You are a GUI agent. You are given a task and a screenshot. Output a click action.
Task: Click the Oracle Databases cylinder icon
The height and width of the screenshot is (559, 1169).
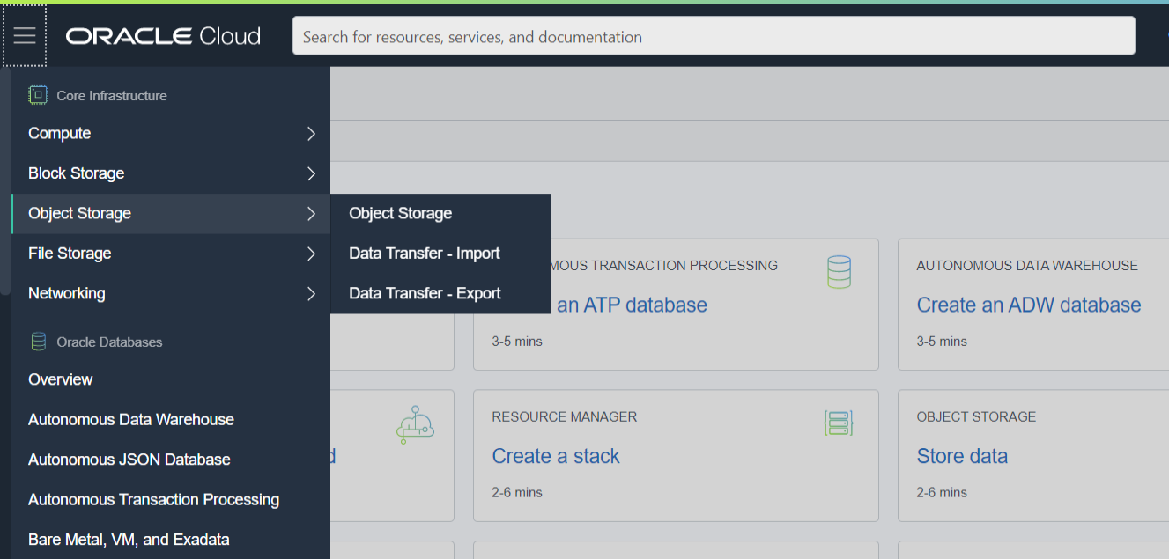tap(38, 342)
